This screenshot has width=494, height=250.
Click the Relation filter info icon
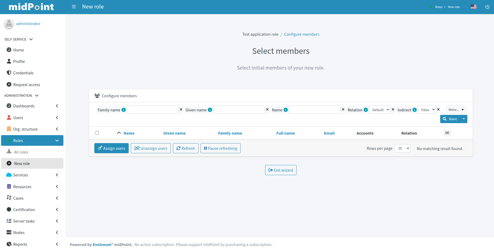[366, 110]
